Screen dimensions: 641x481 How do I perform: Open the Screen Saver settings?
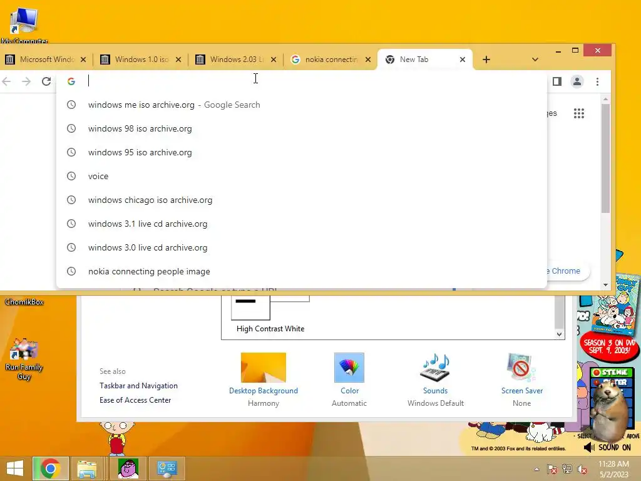(x=521, y=380)
